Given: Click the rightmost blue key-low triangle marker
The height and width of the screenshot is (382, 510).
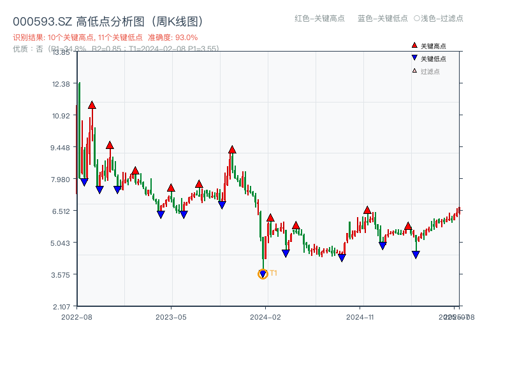Looking at the screenshot, I should (416, 254).
